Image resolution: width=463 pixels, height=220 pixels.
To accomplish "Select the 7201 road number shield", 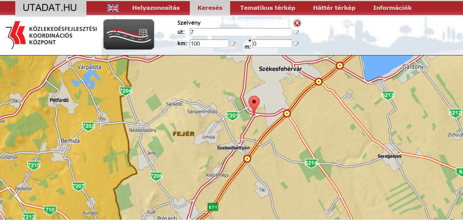I will (232, 116).
